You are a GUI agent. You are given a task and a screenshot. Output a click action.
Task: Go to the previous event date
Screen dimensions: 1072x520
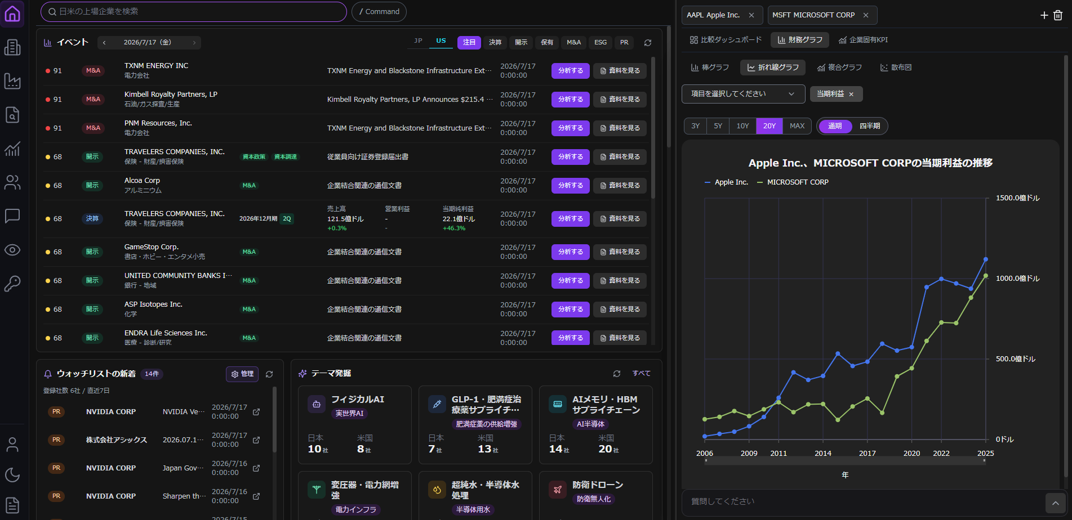click(x=104, y=43)
